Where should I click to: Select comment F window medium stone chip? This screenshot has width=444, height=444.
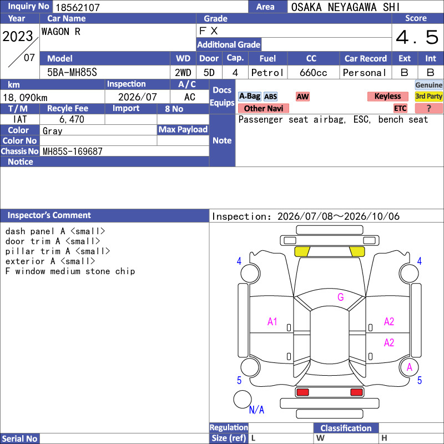coord(70,271)
